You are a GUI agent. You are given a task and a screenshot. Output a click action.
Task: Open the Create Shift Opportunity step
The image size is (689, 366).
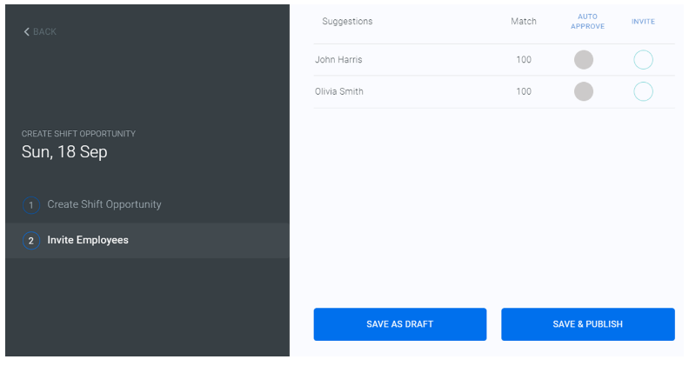104,204
